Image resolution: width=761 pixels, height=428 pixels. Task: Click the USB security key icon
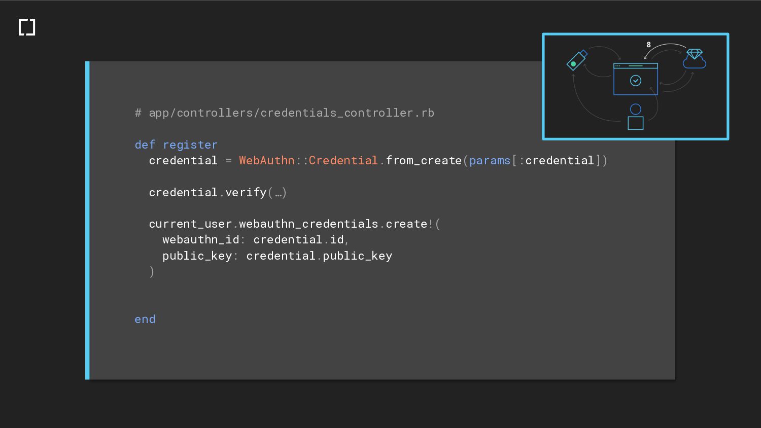(576, 60)
